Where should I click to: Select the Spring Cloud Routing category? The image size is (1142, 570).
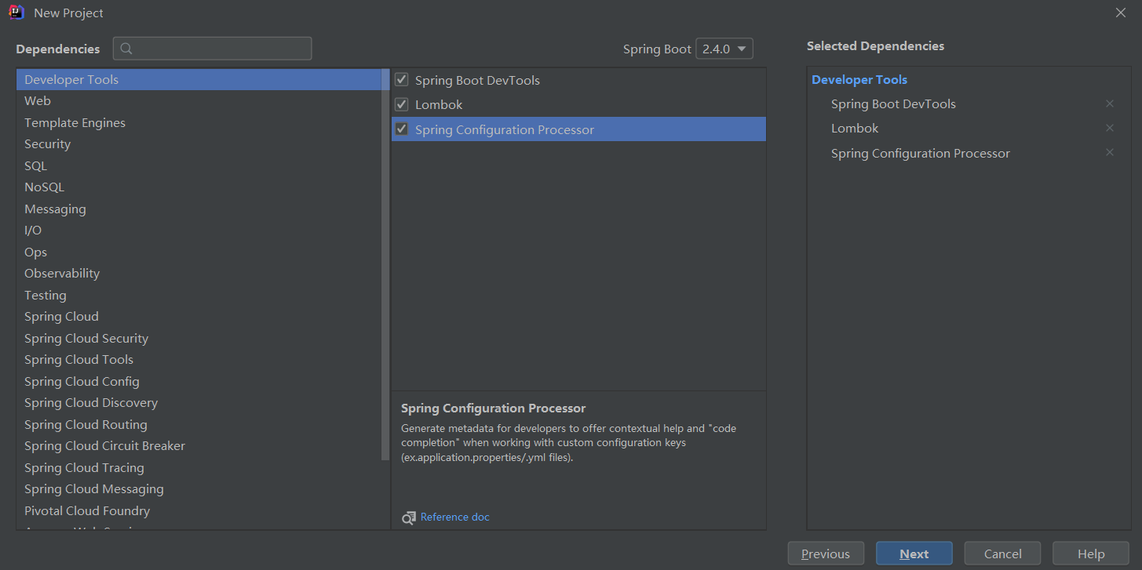(199, 424)
